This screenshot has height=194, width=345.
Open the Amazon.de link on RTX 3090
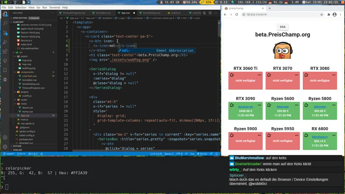[x=245, y=107]
